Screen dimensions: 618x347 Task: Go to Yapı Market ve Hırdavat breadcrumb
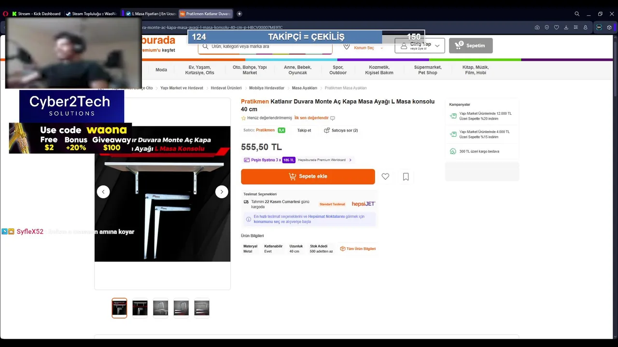coord(182,88)
